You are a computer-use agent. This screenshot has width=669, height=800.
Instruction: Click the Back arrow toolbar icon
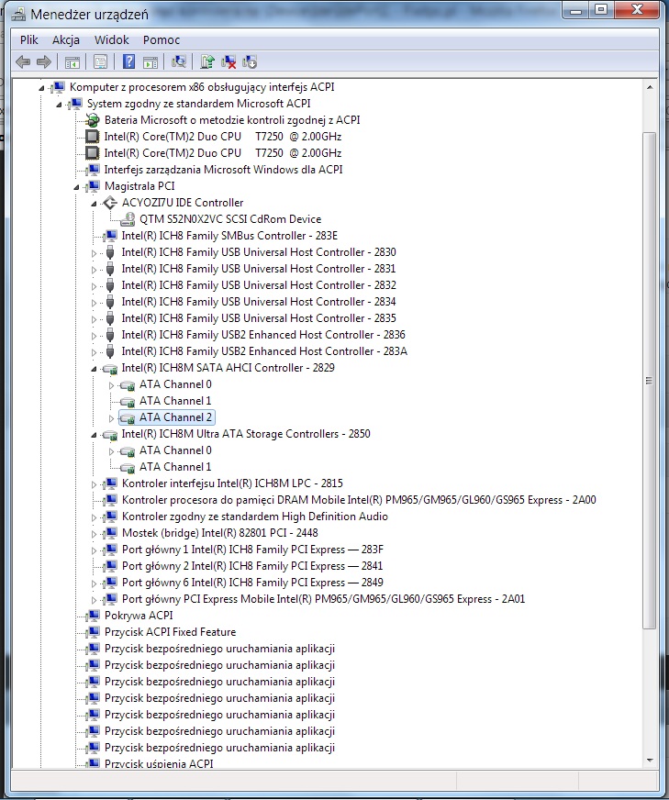pyautogui.click(x=23, y=62)
